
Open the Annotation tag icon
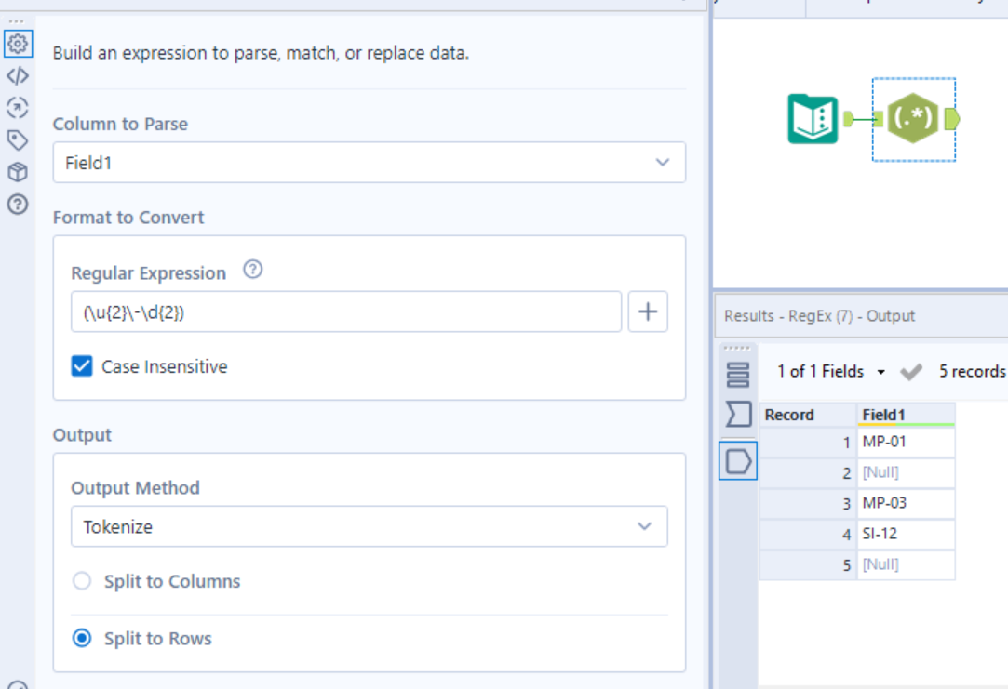pyautogui.click(x=18, y=140)
